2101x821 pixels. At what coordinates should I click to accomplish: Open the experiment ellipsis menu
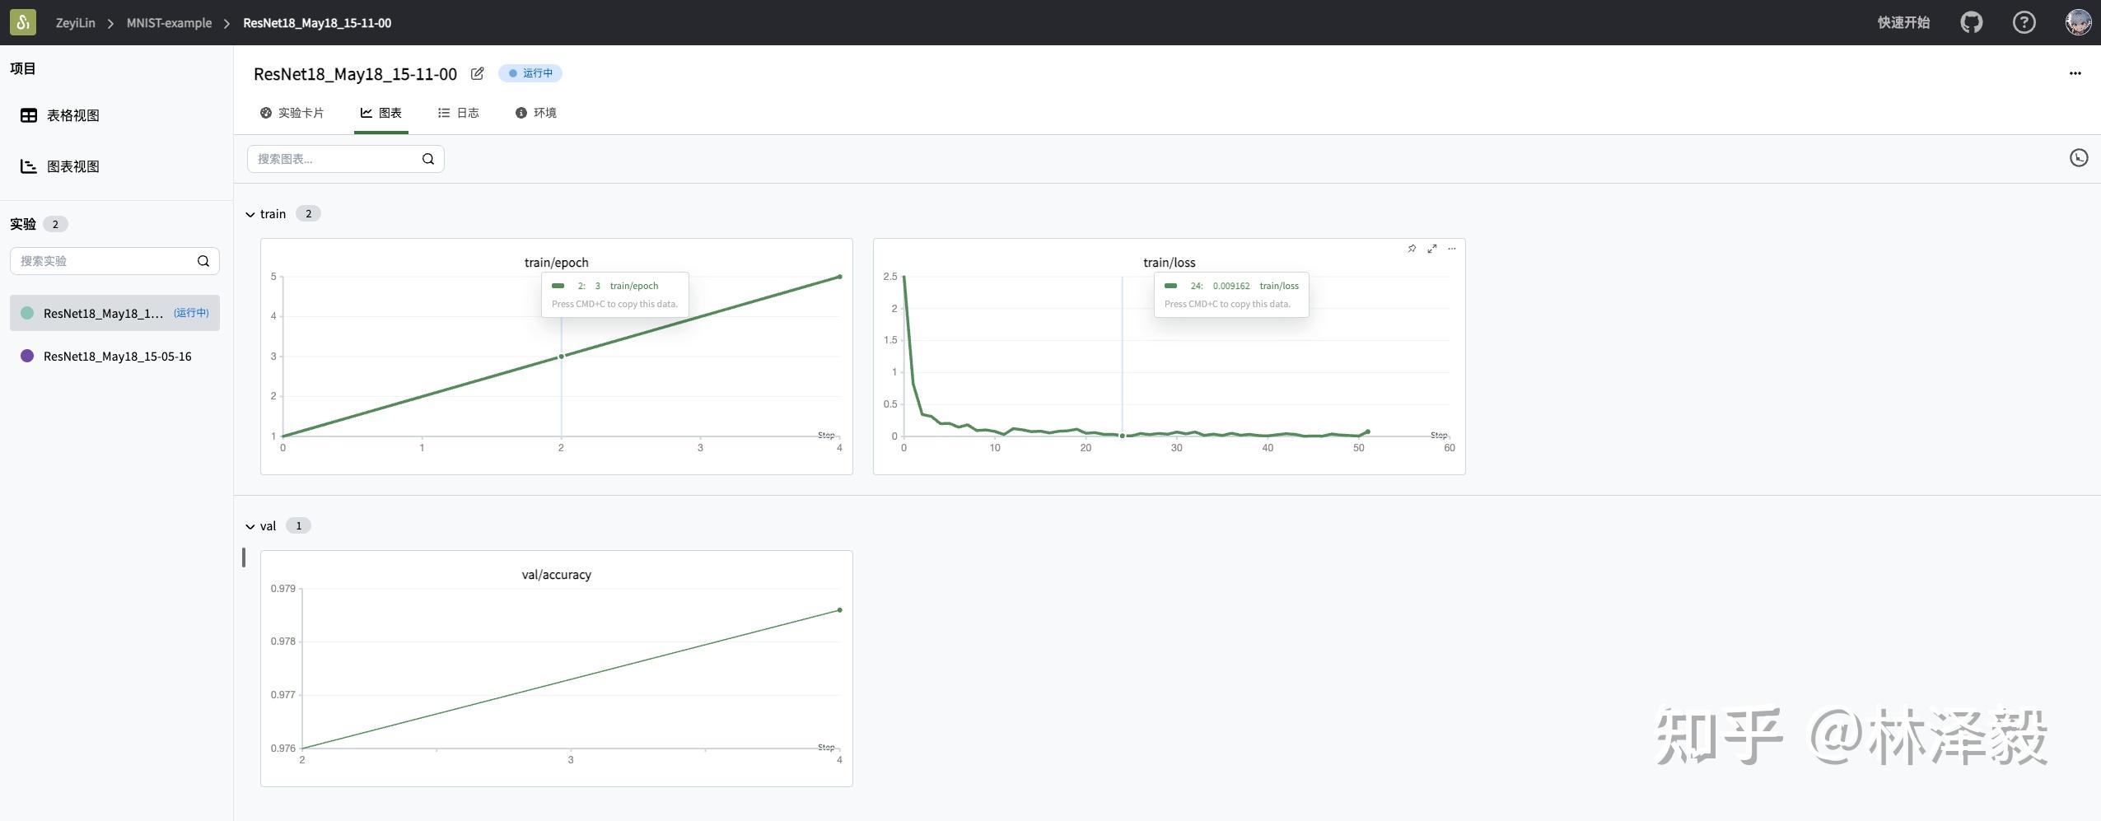tap(2075, 73)
